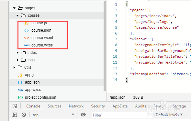Image resolution: width=191 pixels, height=121 pixels.
Task: Collapse the course folder arrow
Action: [x=17, y=15]
